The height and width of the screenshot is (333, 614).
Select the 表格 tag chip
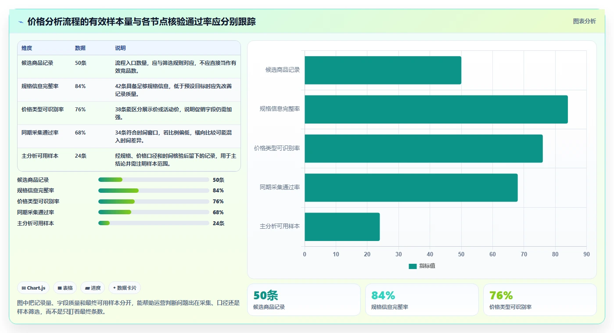tap(65, 288)
